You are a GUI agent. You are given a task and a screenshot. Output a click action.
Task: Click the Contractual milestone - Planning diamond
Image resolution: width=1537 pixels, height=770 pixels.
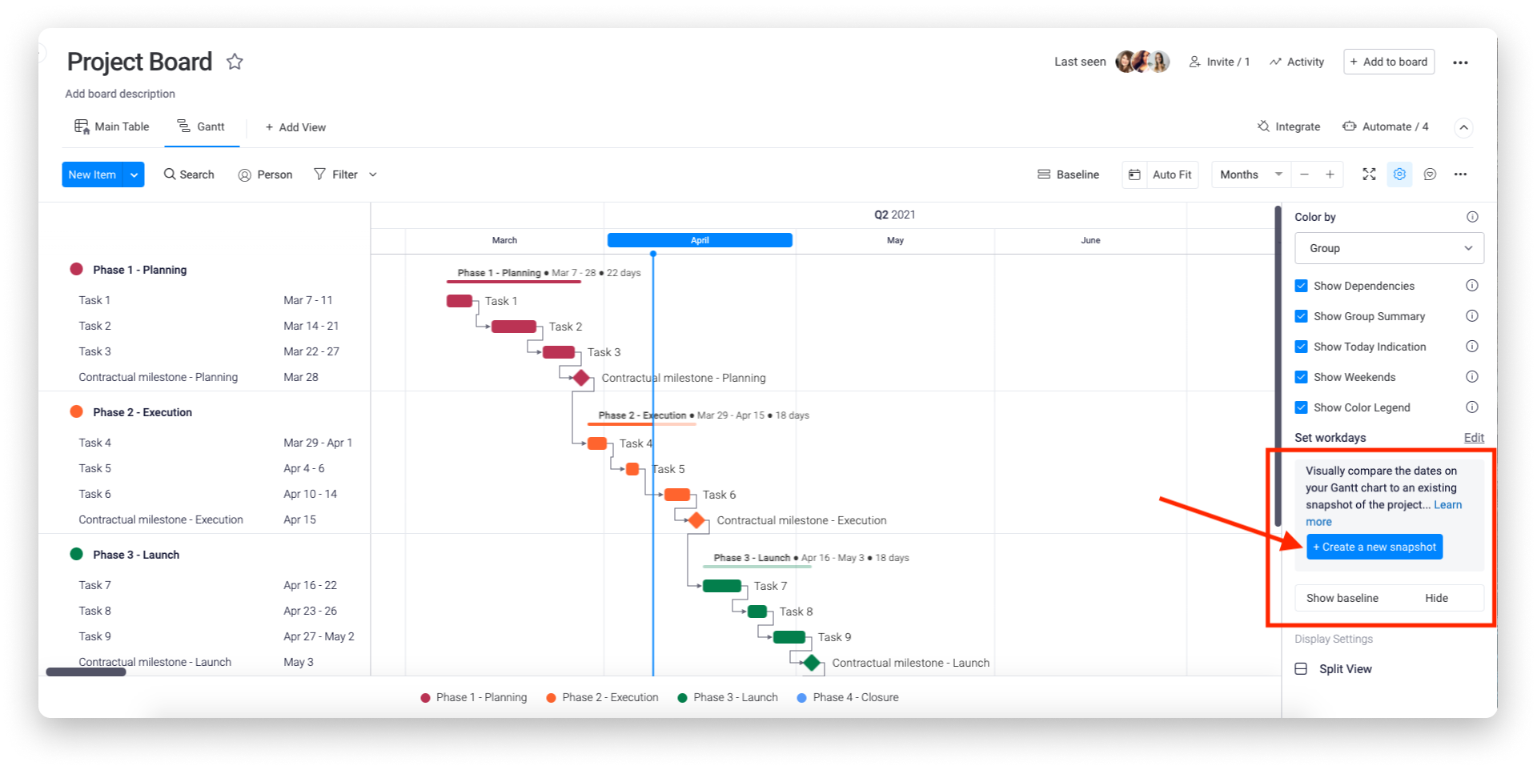(x=581, y=378)
